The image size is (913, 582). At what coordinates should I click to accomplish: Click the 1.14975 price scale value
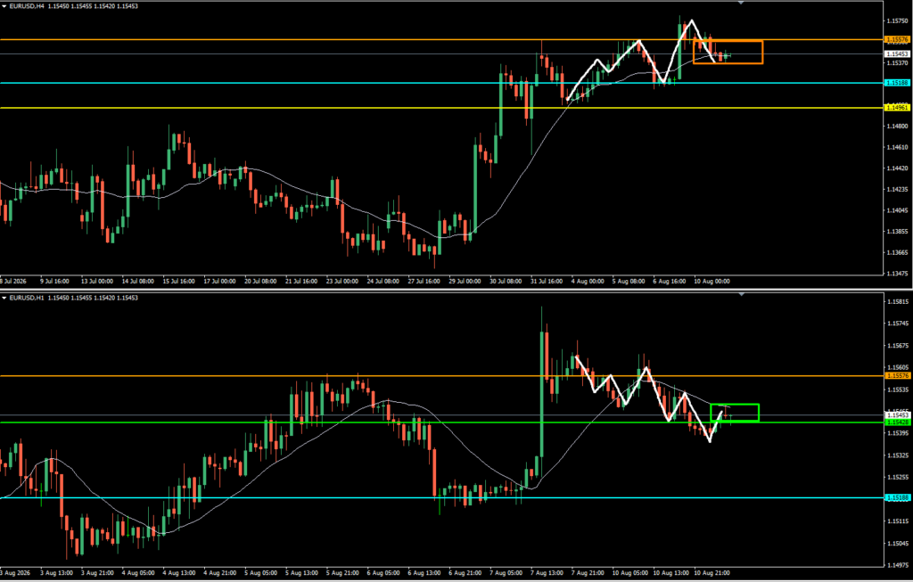(x=897, y=566)
